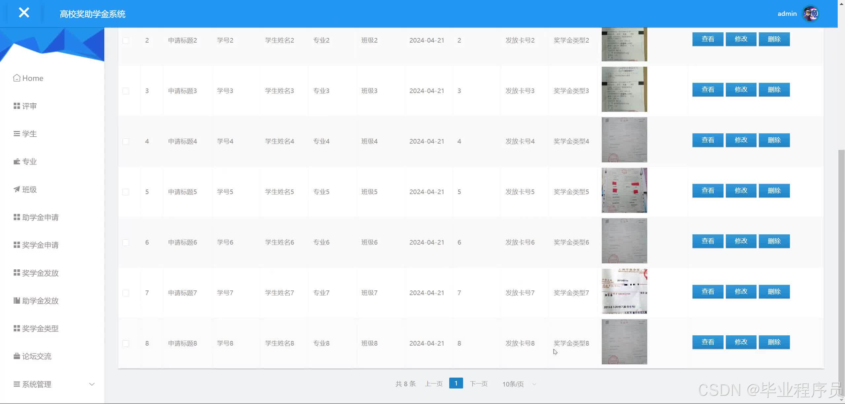
Task: Click the X icon to collapse sidebar
Action: pyautogui.click(x=24, y=13)
